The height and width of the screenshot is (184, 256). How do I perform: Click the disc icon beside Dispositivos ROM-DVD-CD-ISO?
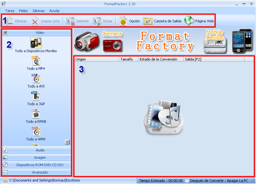tap(5, 165)
